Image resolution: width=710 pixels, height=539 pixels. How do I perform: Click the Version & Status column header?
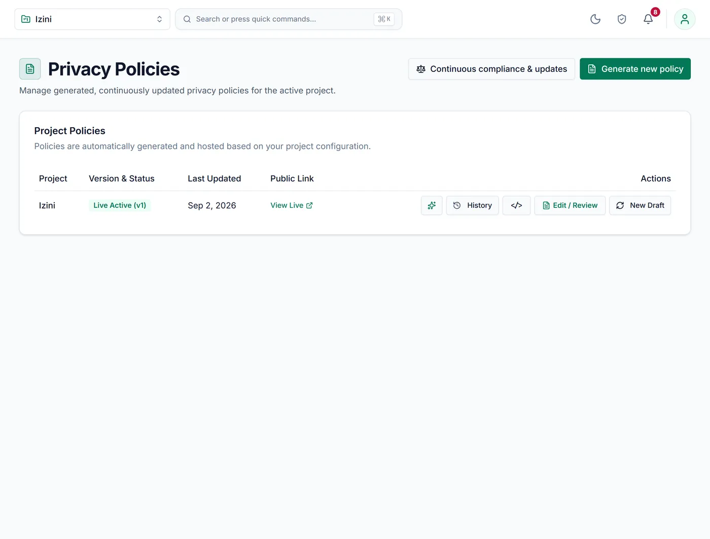(122, 178)
